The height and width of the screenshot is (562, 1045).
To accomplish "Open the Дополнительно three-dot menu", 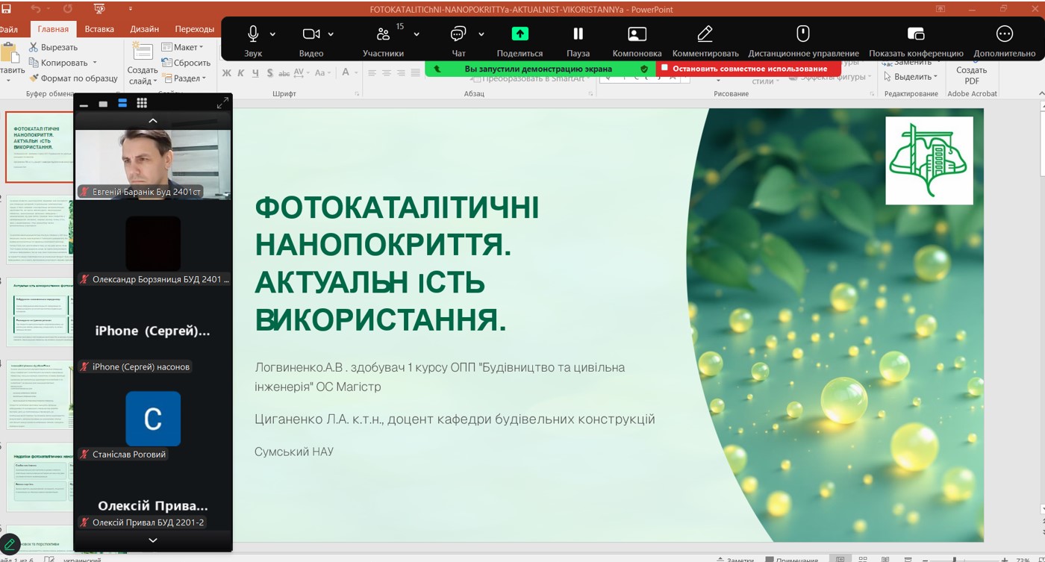I will coord(1004,34).
